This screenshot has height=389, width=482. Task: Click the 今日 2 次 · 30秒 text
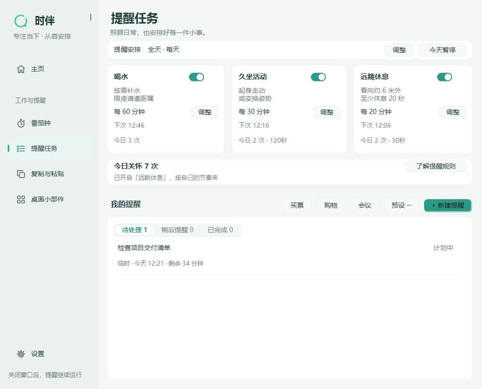point(383,140)
